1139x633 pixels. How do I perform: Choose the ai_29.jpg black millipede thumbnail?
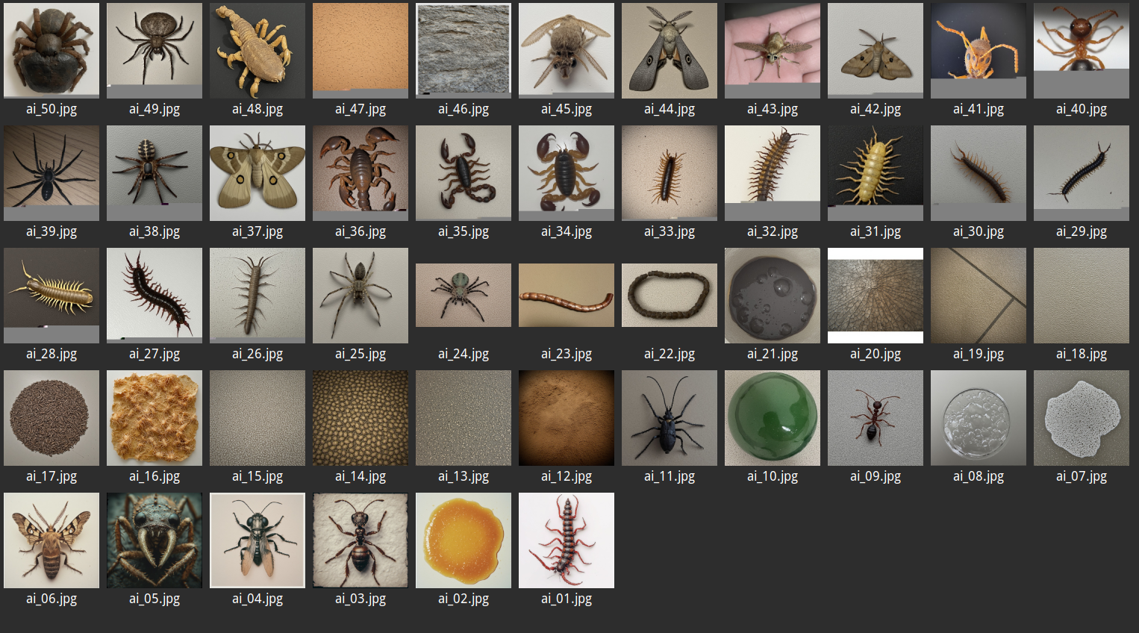tap(1082, 173)
